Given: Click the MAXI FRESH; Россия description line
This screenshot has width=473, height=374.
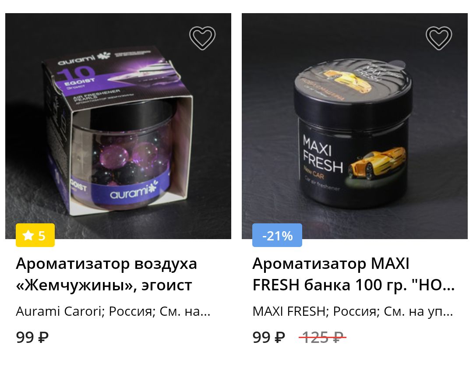Looking at the screenshot, I should click(353, 311).
